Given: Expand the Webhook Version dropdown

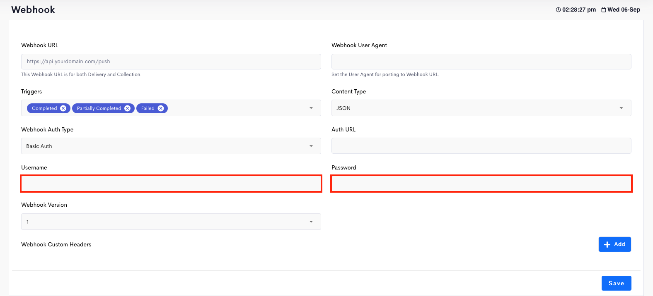Looking at the screenshot, I should 171,222.
